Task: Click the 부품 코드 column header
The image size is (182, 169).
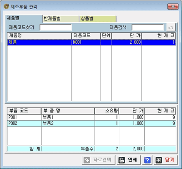Action: click(x=24, y=111)
